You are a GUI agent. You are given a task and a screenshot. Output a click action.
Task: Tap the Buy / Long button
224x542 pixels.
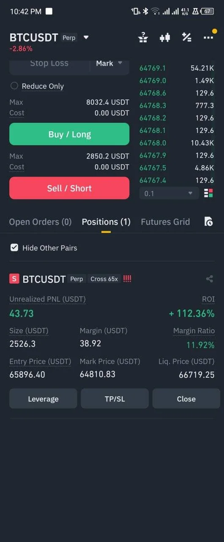pos(69,134)
